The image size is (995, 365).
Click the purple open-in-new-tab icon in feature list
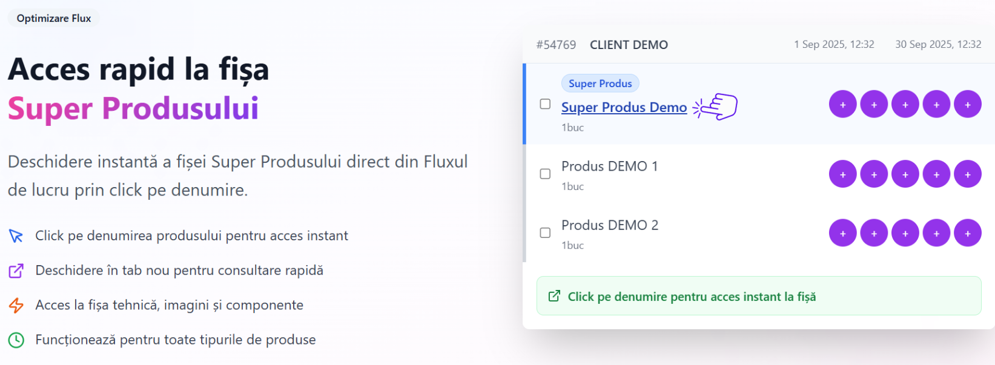16,271
